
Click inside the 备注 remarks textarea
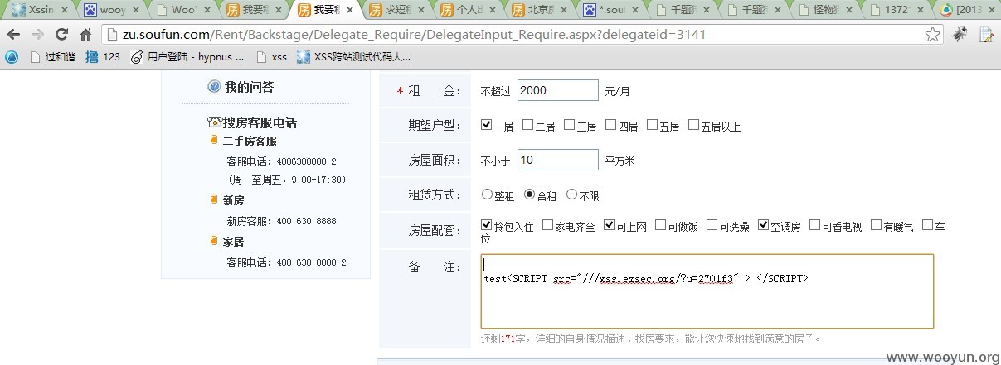tap(707, 291)
